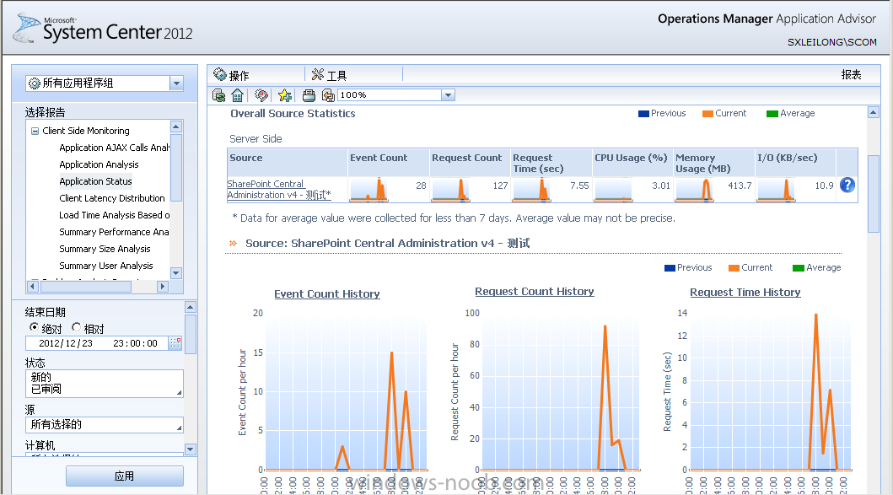Screen dimensions: 893x495
Task: Select the 相对 (relative) radio button
Action: (77, 327)
